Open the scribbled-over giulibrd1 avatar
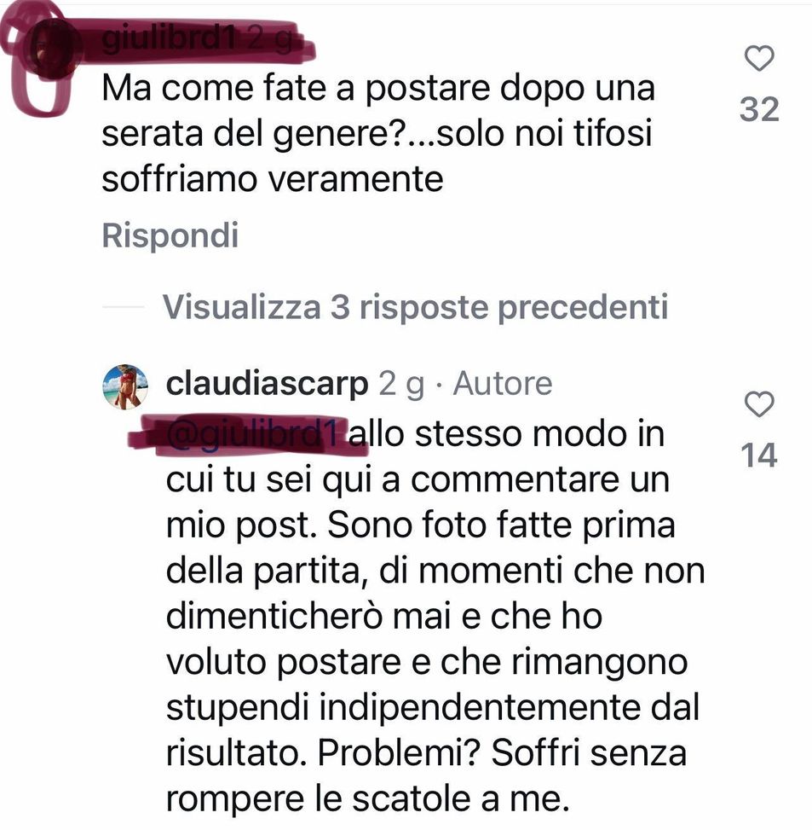The image size is (812, 830). [x=49, y=49]
